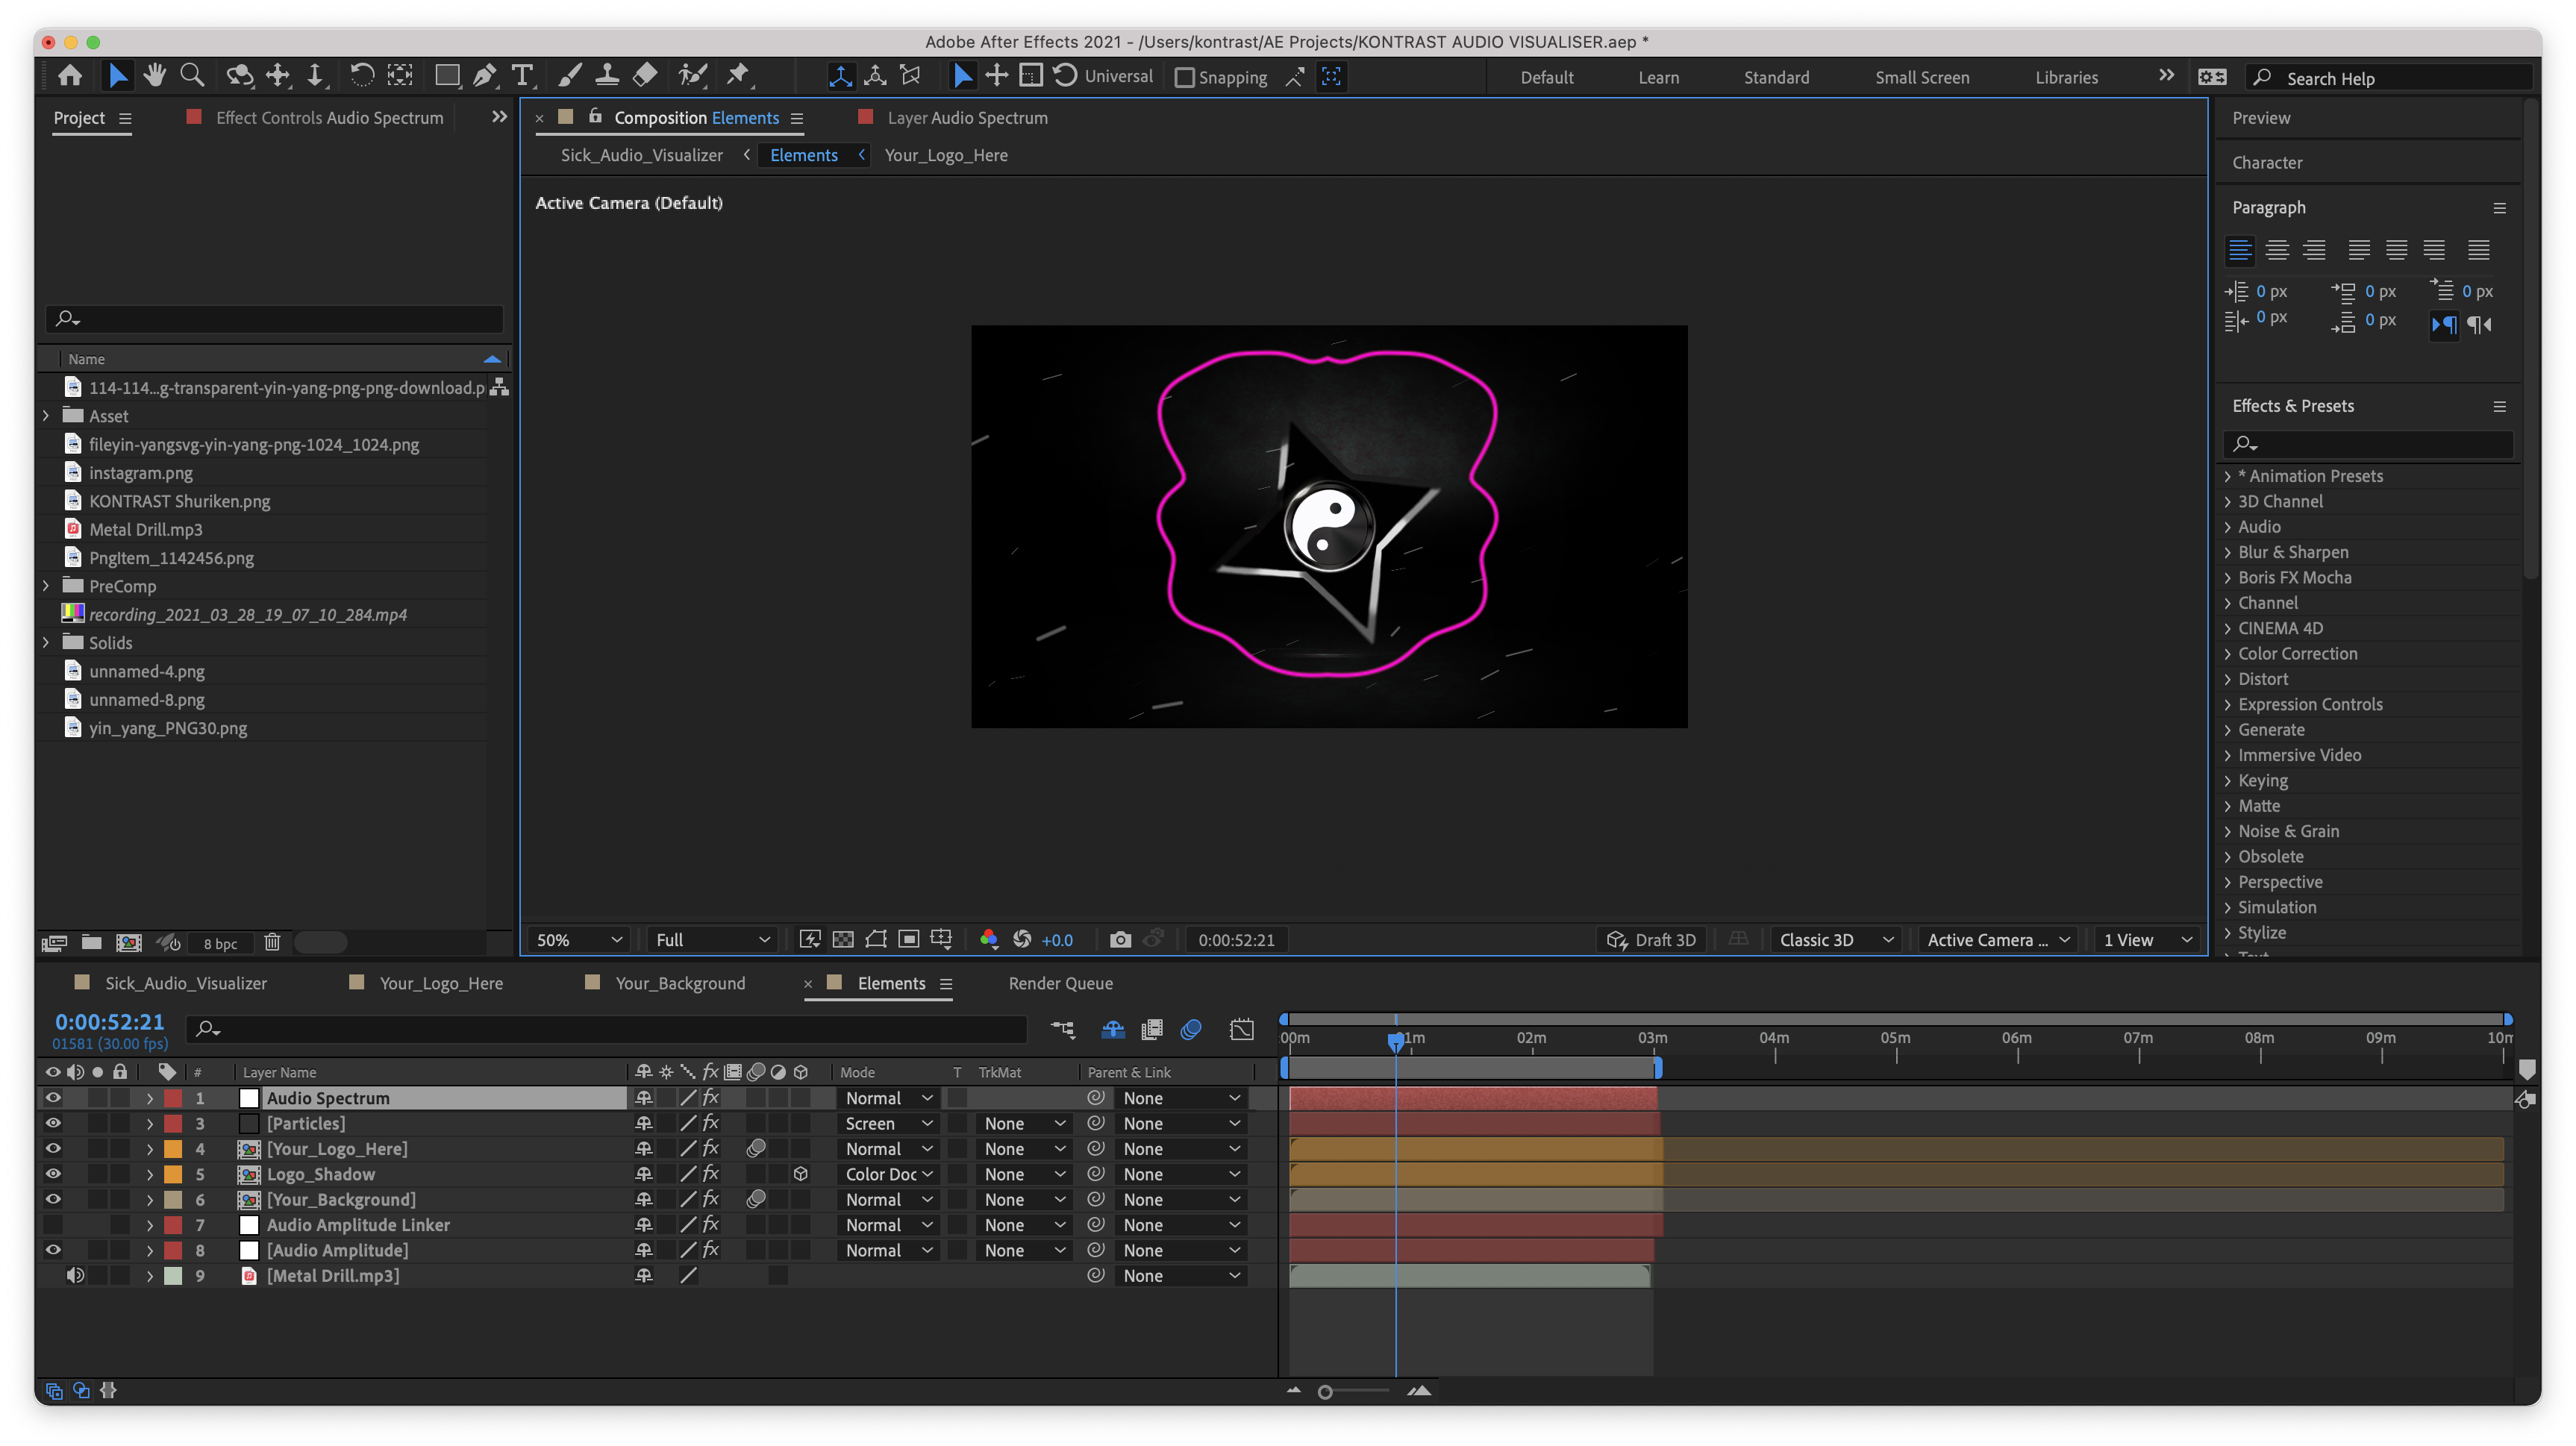Create new folder in Project panel
The height and width of the screenshot is (1446, 2576).
[x=92, y=942]
